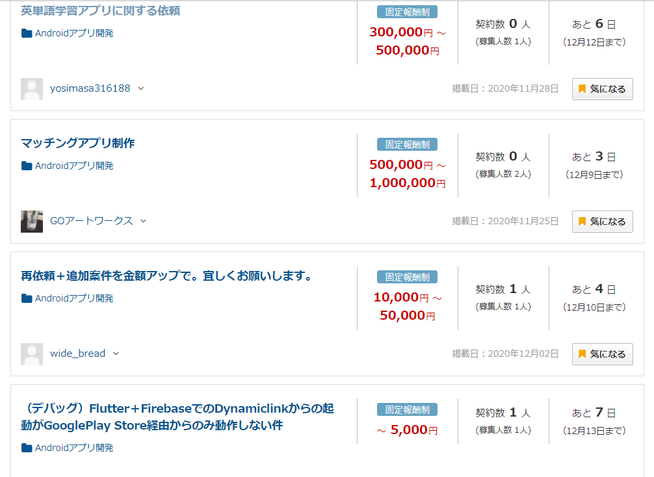Click GOアートワークス avatar photo

[32, 222]
